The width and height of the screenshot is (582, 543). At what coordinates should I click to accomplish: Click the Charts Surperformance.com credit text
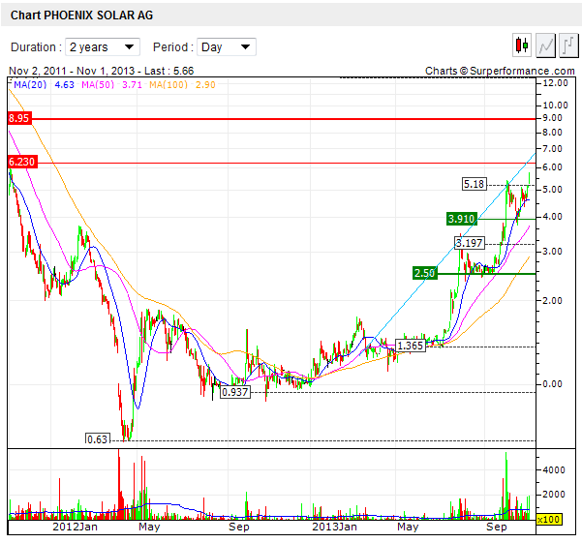click(x=500, y=71)
